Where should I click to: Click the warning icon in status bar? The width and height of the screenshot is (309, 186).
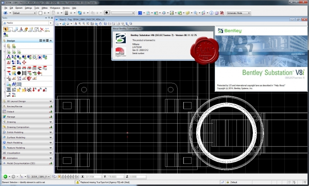click(x=78, y=182)
